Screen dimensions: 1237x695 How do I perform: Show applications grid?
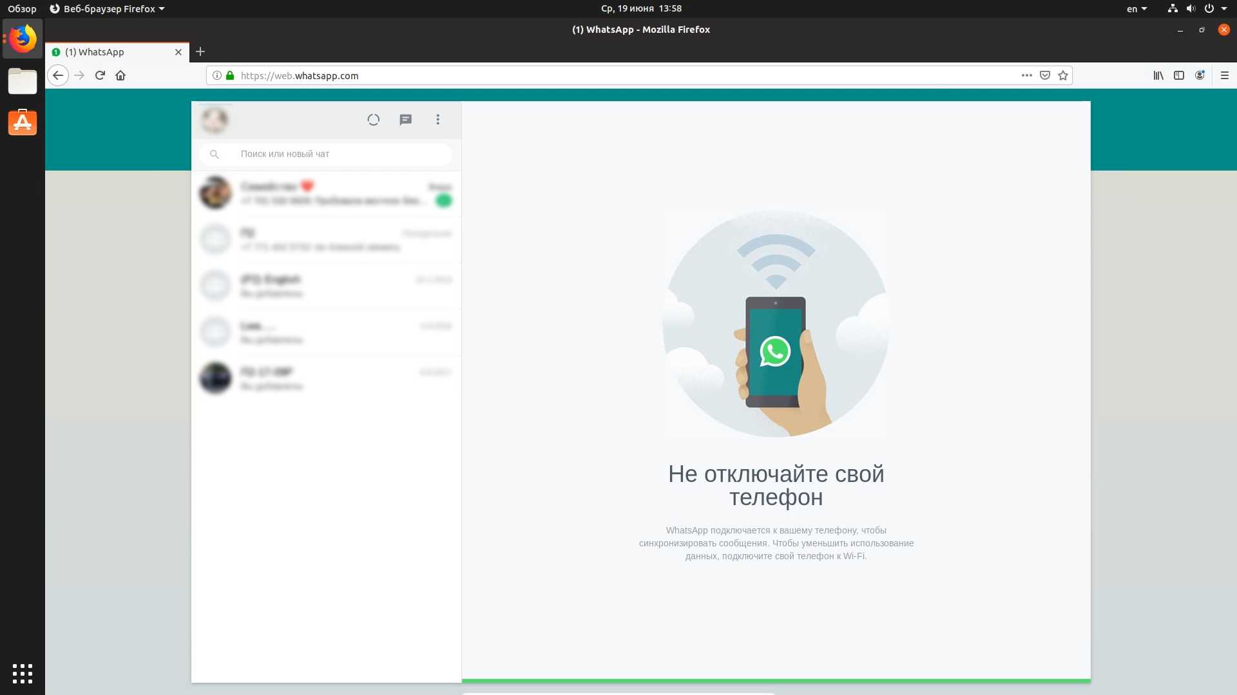(23, 673)
